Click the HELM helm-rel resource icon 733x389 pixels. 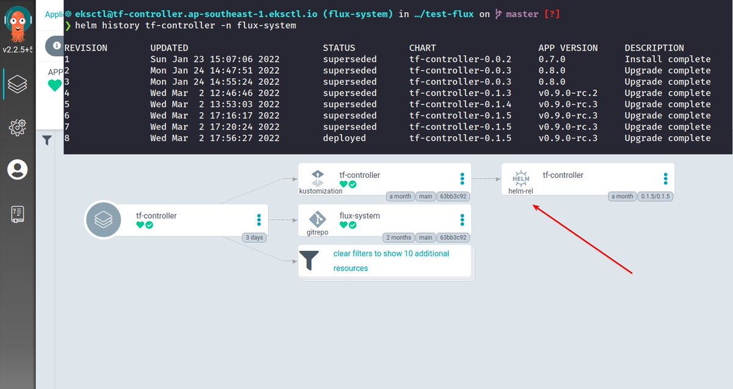point(521,178)
